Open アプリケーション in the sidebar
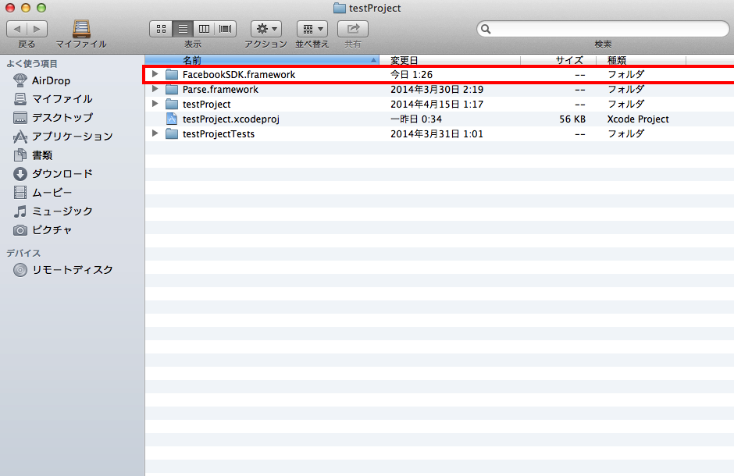Screen dimensions: 734x476 [x=62, y=137]
